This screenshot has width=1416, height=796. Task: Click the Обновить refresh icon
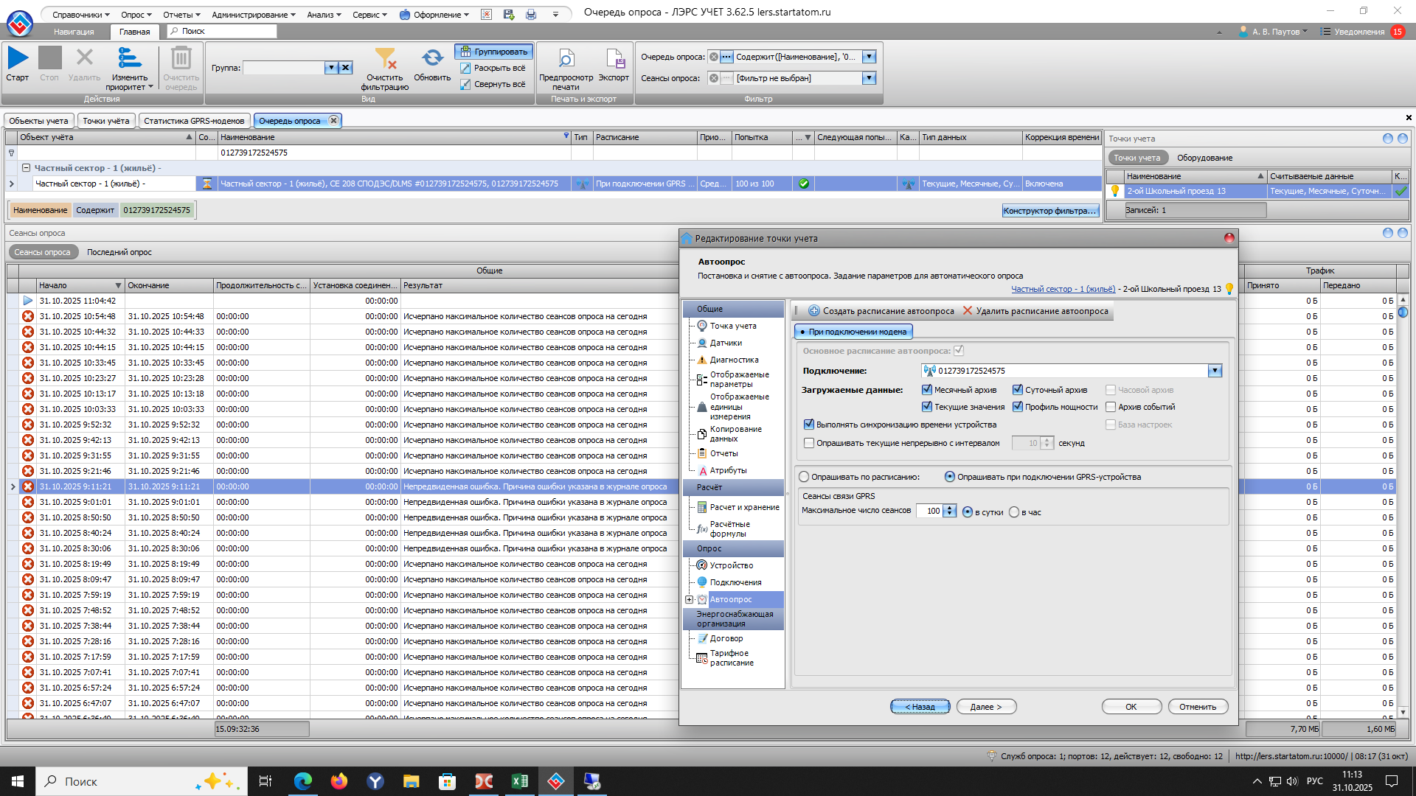point(432,58)
